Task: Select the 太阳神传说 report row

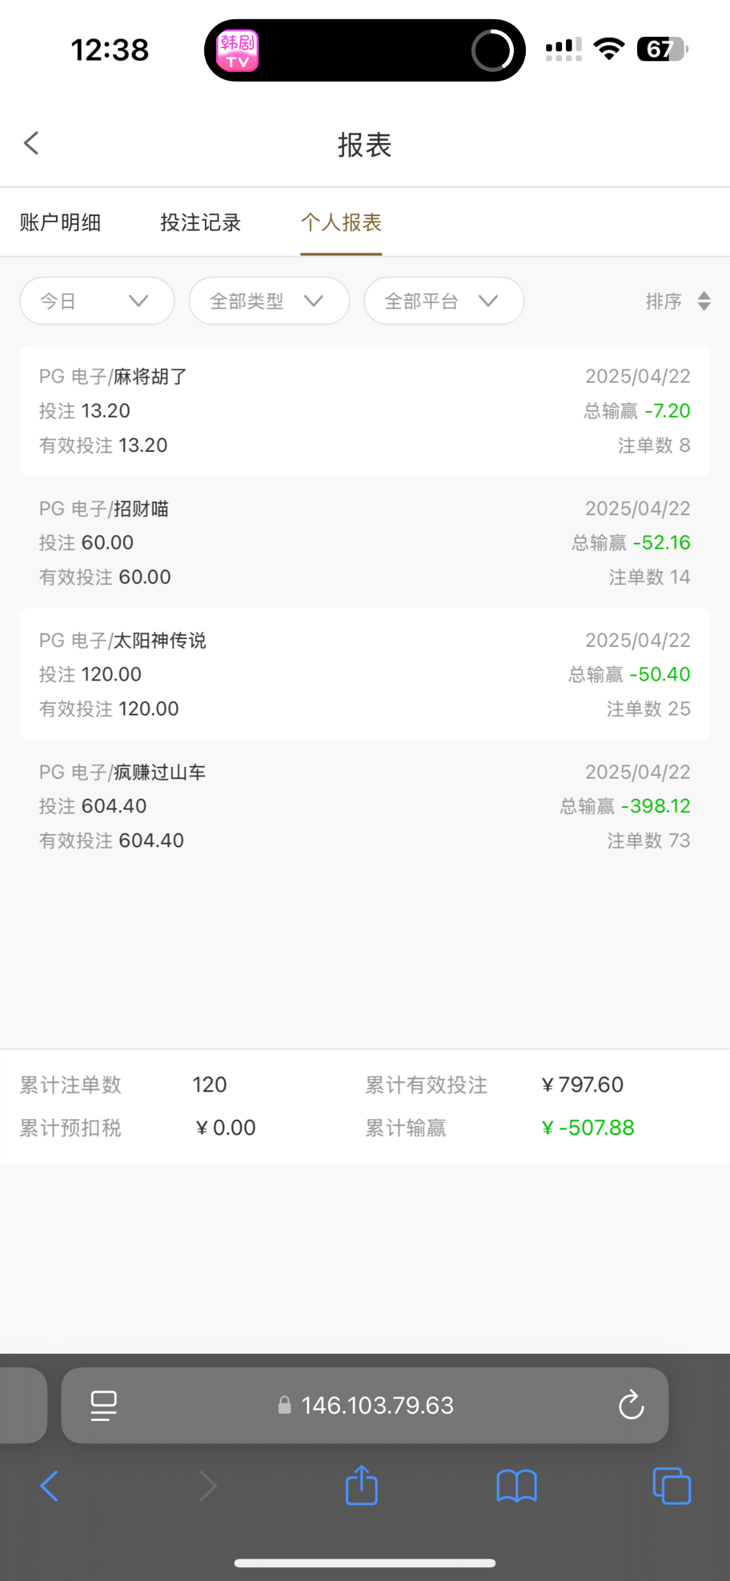Action: 364,674
